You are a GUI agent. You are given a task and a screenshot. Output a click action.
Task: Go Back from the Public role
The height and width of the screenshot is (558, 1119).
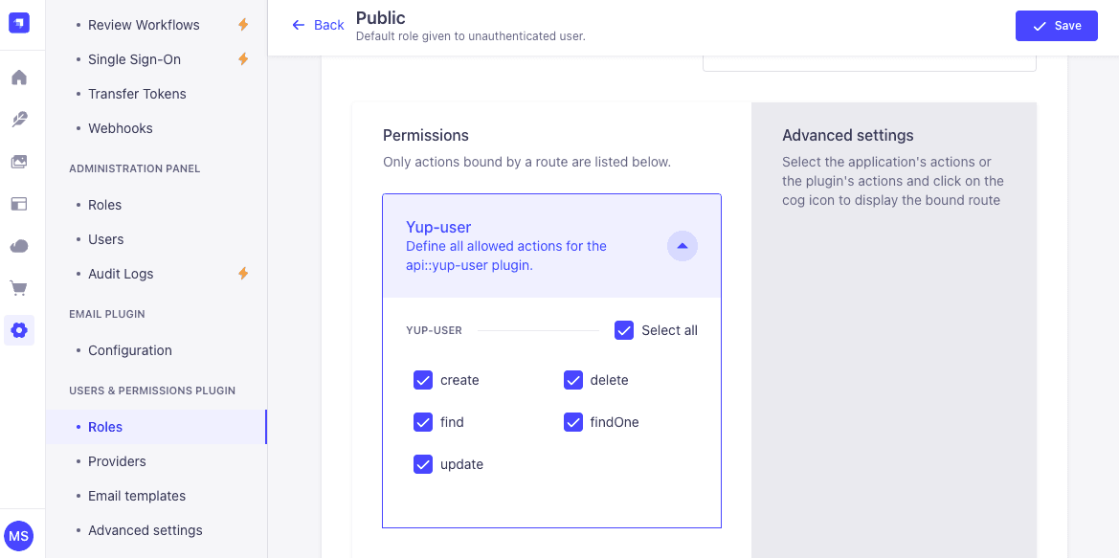coord(317,25)
